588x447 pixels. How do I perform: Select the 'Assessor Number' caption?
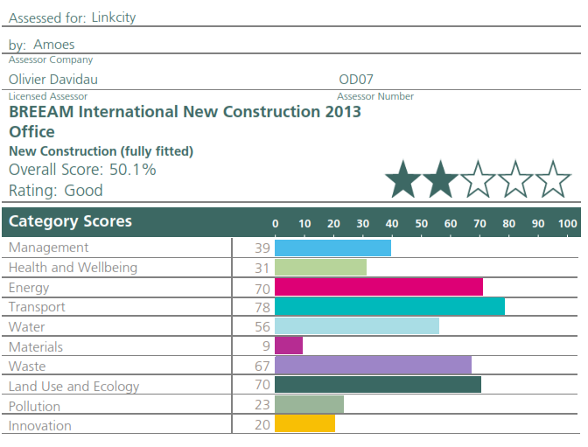coord(375,96)
